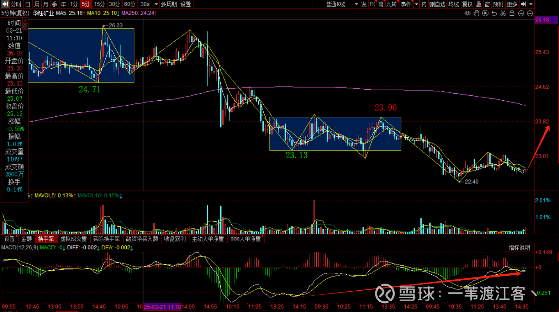Click the MA250: 24.24 label
The width and height of the screenshot is (559, 312).
coord(139,13)
